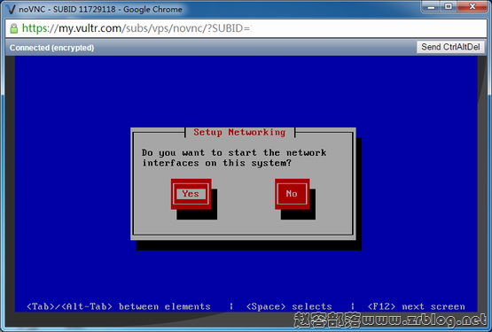This screenshot has height=332, width=492.
Task: Click the Send CtrlAltDel button
Action: (x=450, y=47)
